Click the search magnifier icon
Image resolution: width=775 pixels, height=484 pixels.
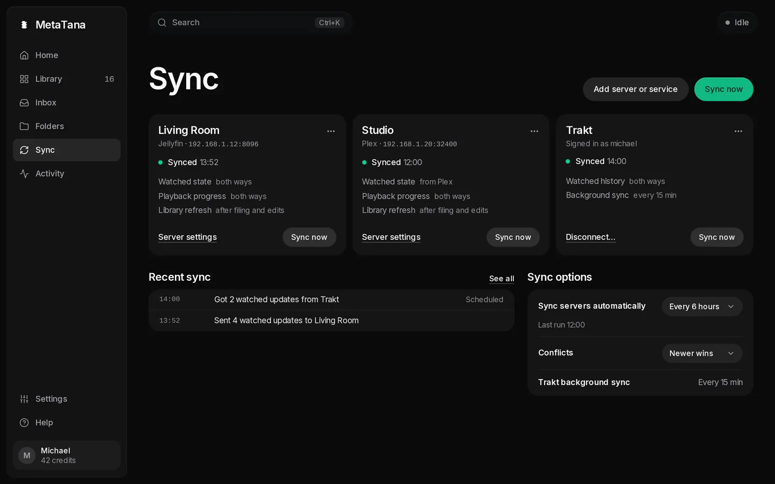162,23
